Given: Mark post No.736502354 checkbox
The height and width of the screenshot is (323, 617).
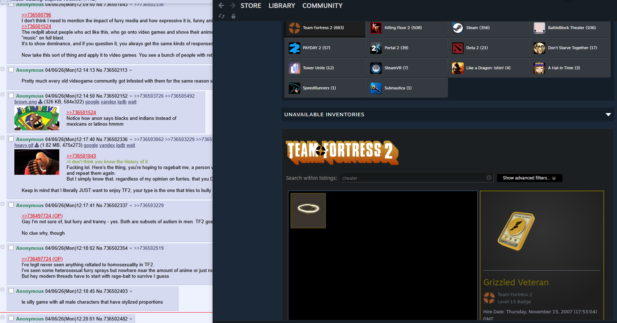Looking at the screenshot, I should coord(11,248).
